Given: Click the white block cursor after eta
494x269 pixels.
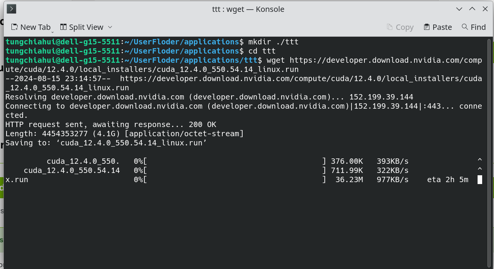Looking at the screenshot, I should point(480,179).
